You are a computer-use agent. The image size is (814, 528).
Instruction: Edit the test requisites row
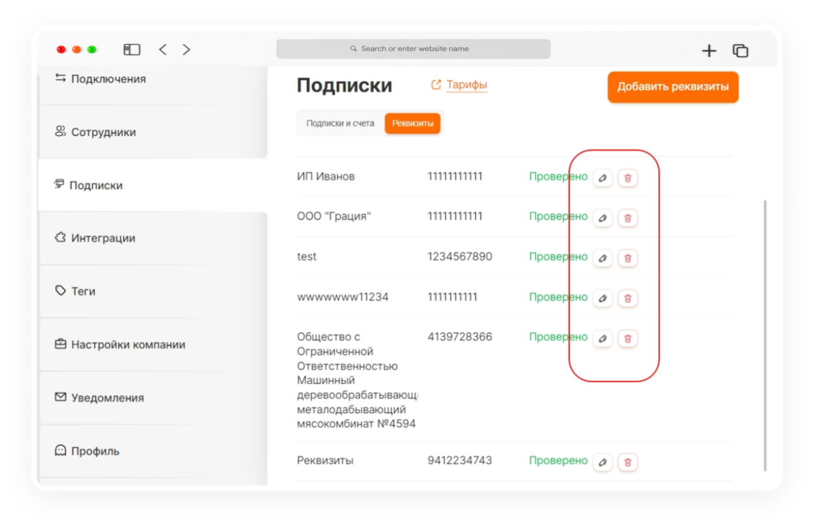[602, 259]
